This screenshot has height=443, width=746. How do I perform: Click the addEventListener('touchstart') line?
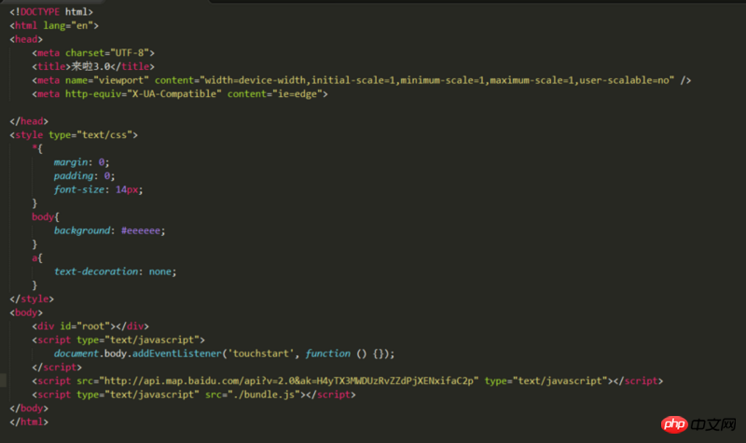click(x=224, y=353)
